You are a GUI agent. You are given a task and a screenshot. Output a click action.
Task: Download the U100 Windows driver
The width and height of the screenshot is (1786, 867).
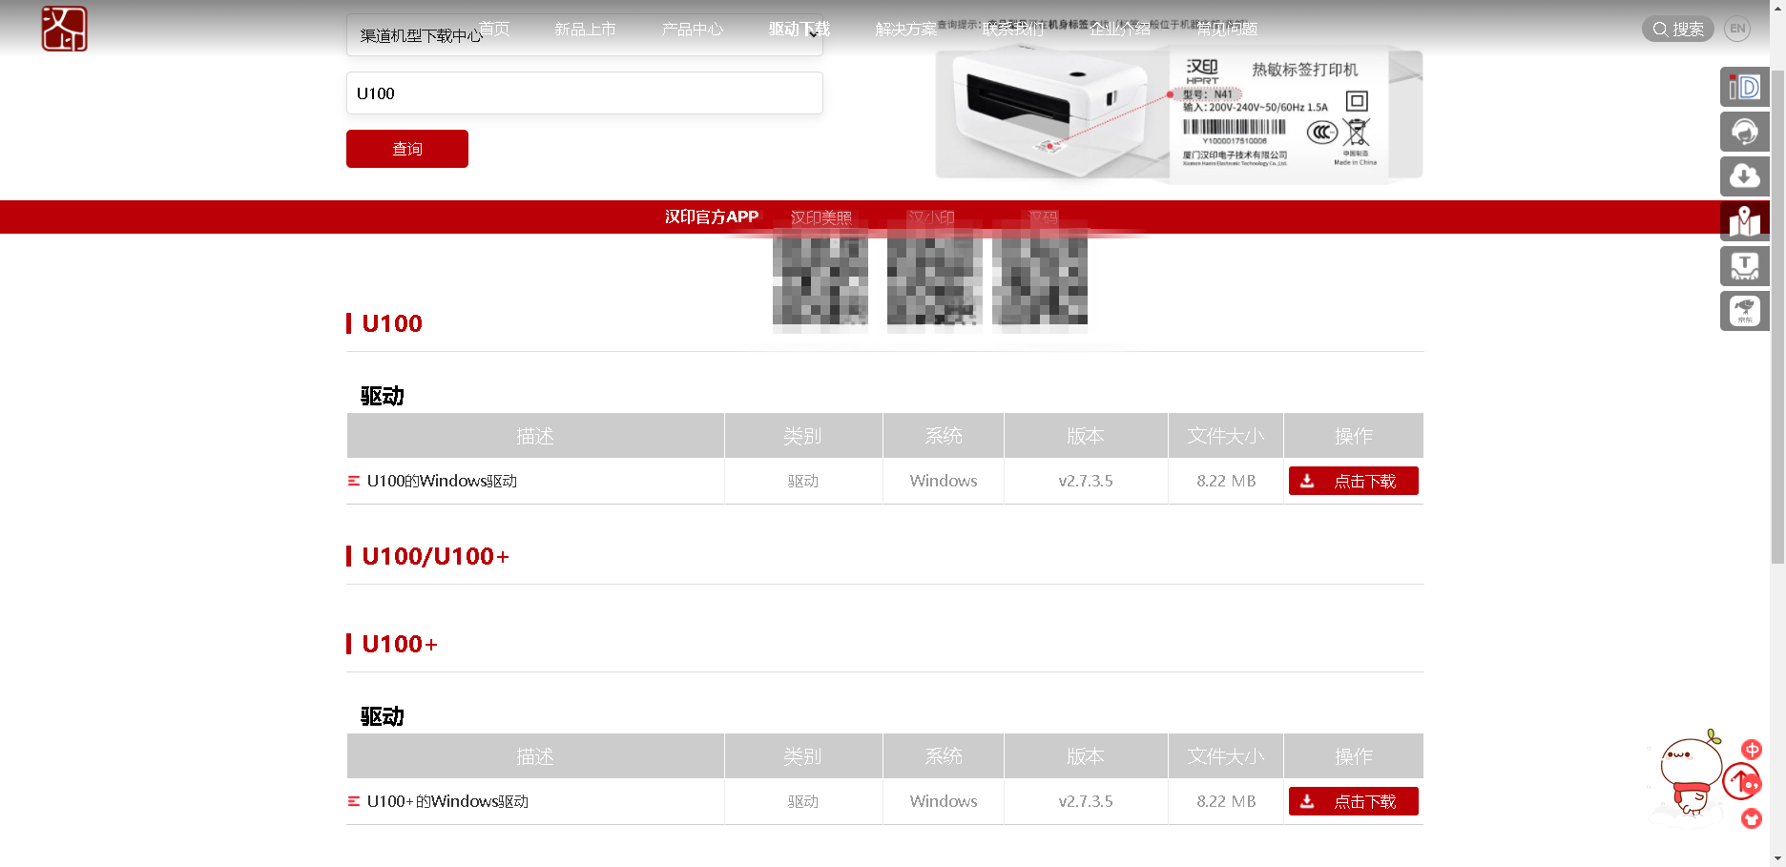pyautogui.click(x=1353, y=481)
